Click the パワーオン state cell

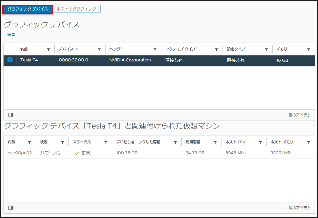(x=51, y=153)
